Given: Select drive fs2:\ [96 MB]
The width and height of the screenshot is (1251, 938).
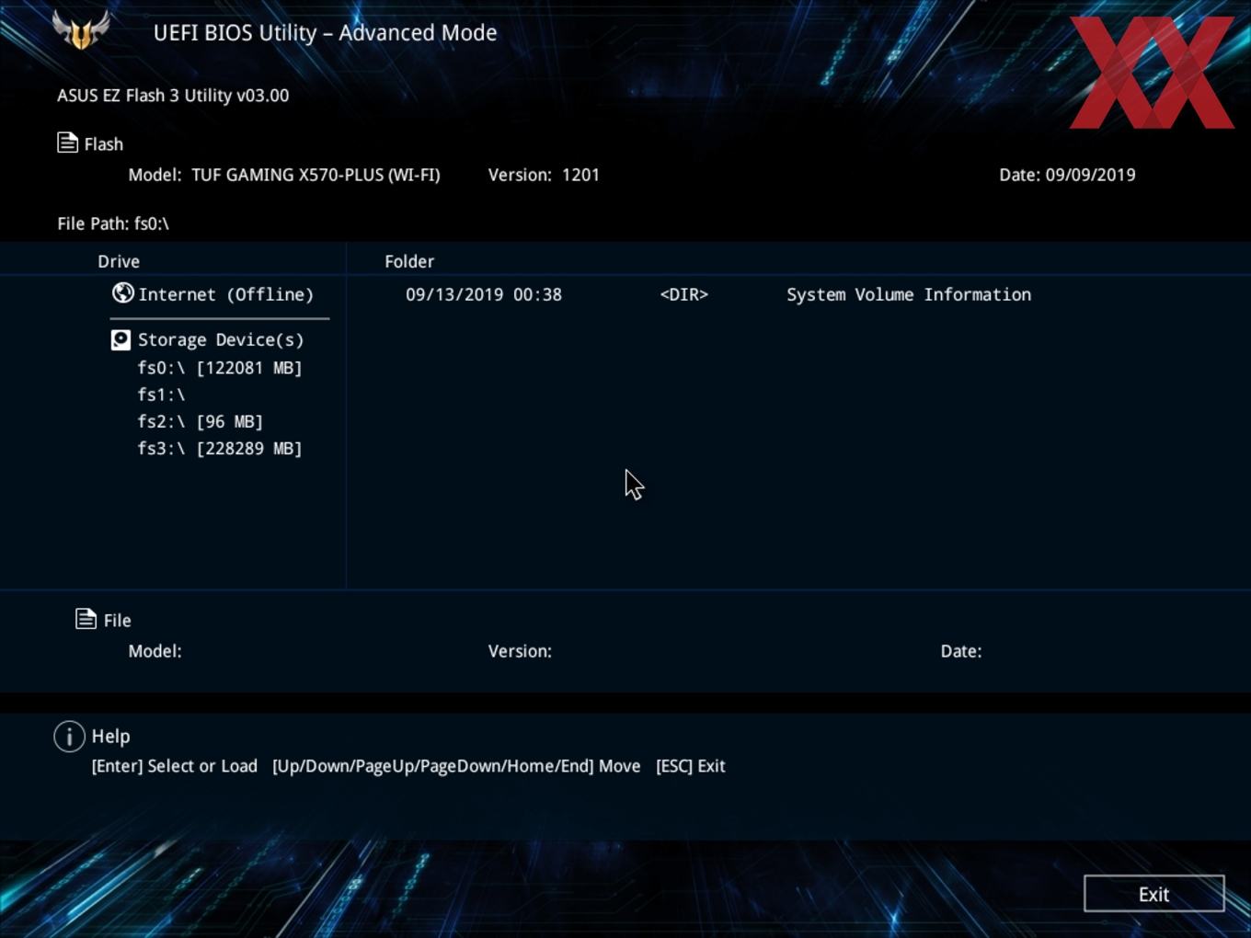Looking at the screenshot, I should pos(201,421).
